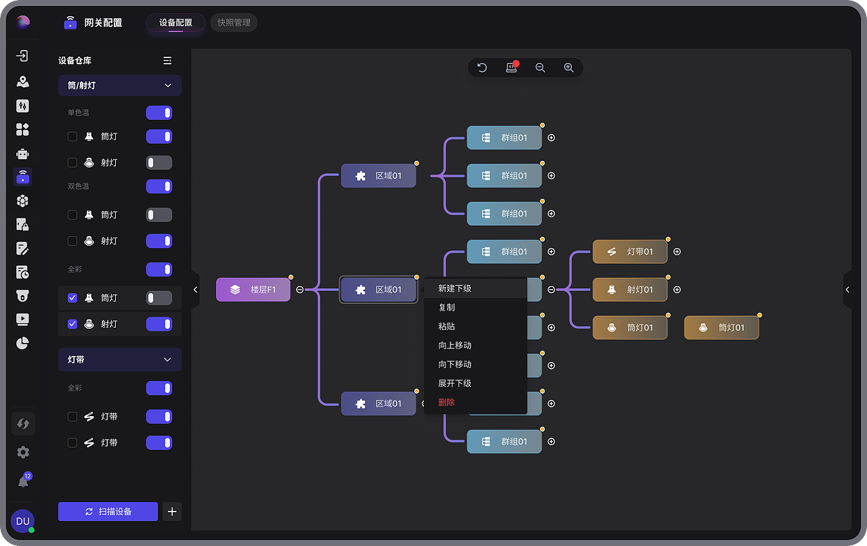The image size is (867, 546).
Task: Zoom out the canvas with the minus magnifier
Action: pos(540,68)
